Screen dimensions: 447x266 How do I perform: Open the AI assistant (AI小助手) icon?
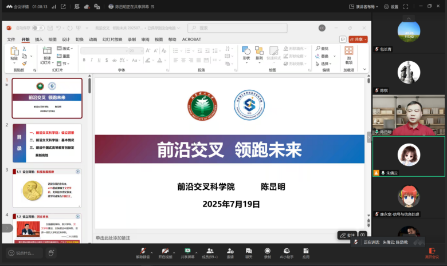click(x=287, y=253)
